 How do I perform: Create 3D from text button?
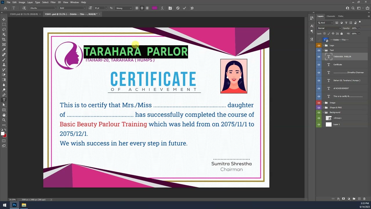tap(192, 8)
